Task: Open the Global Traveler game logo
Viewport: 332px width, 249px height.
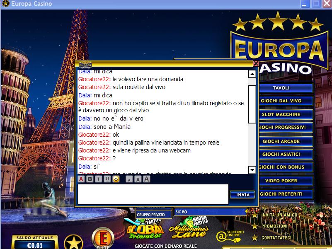Action: point(145,230)
